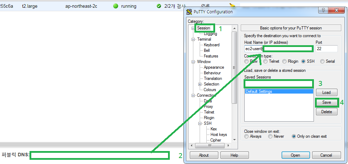Collapse the SSH tree node
This screenshot has height=164, width=348.
click(x=200, y=123)
